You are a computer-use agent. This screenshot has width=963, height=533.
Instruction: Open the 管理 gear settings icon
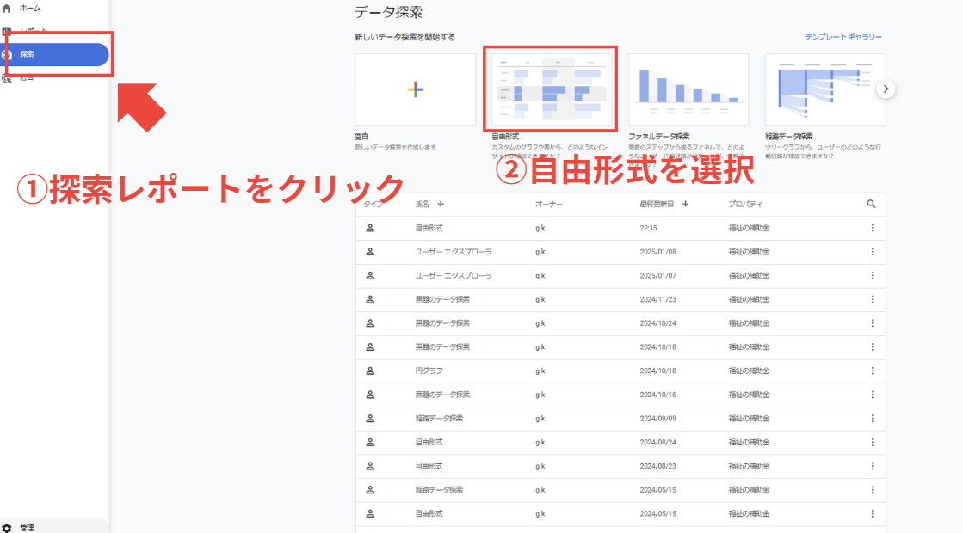(x=7, y=528)
